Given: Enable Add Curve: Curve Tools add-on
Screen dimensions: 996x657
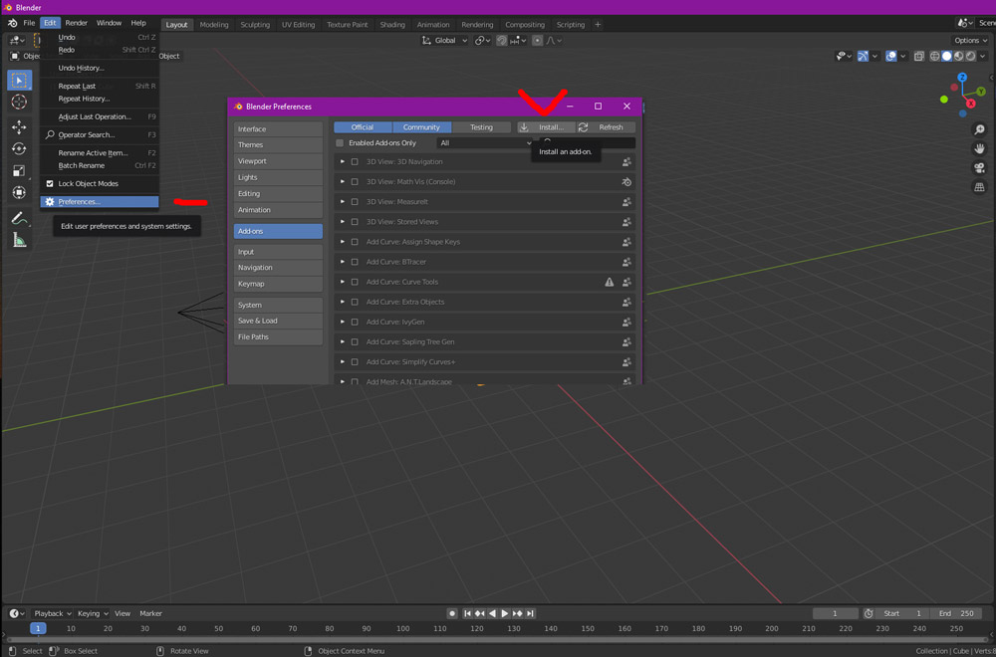Looking at the screenshot, I should (355, 282).
